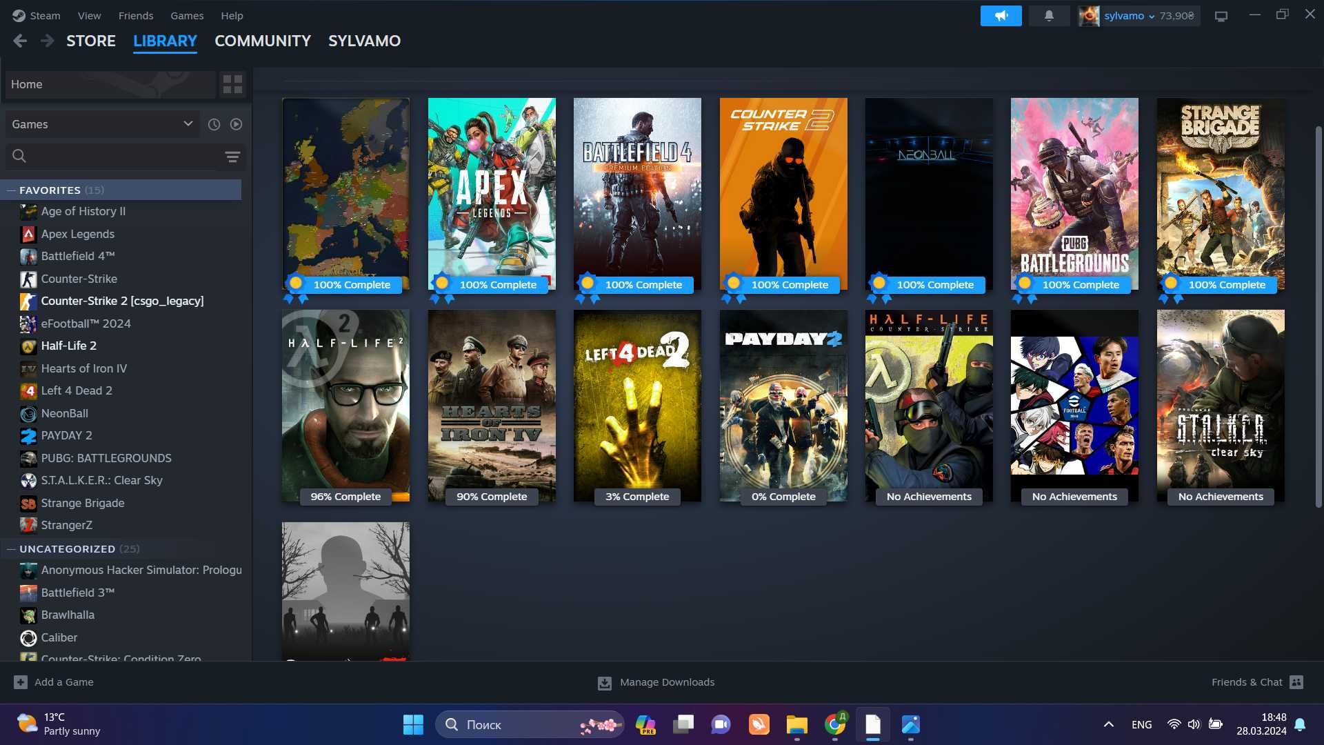Viewport: 1324px width, 745px height.
Task: Go forward with the right arrow
Action: coord(47,41)
